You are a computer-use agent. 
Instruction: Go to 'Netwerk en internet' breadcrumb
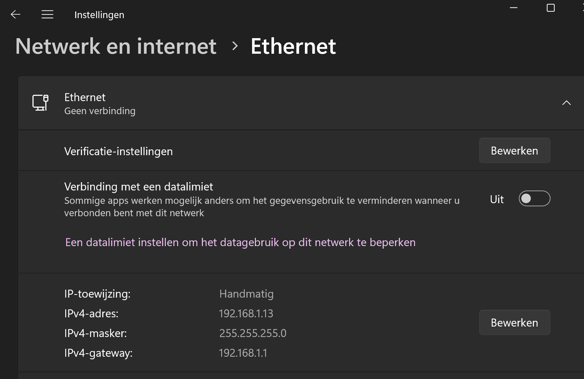click(116, 46)
